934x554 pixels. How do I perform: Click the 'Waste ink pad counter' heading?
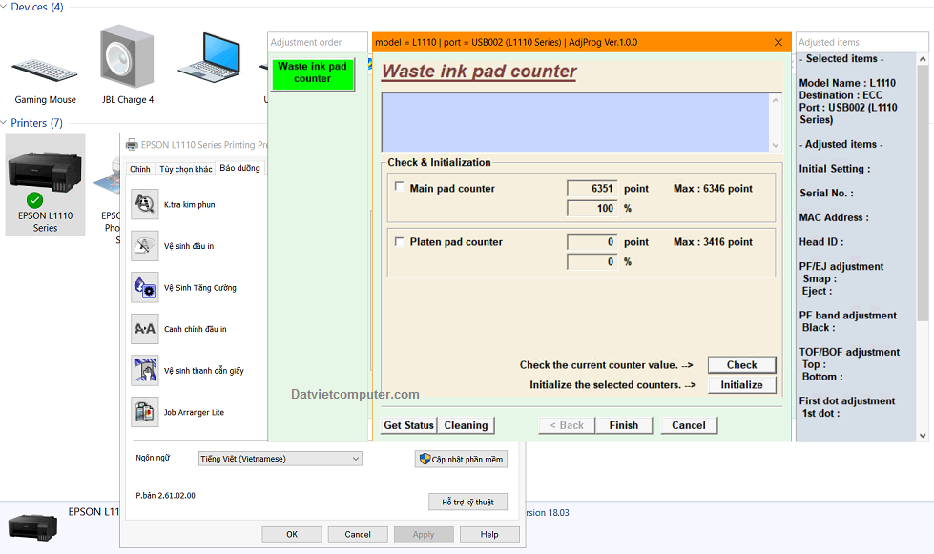(479, 72)
